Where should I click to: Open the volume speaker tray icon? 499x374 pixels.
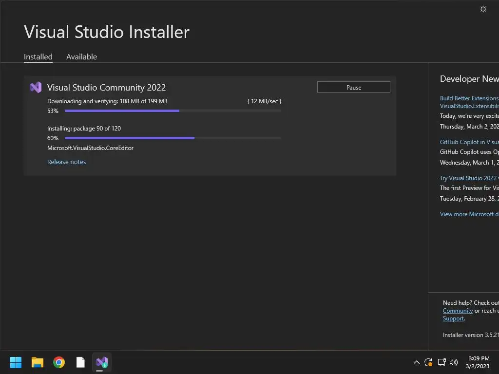(x=454, y=362)
